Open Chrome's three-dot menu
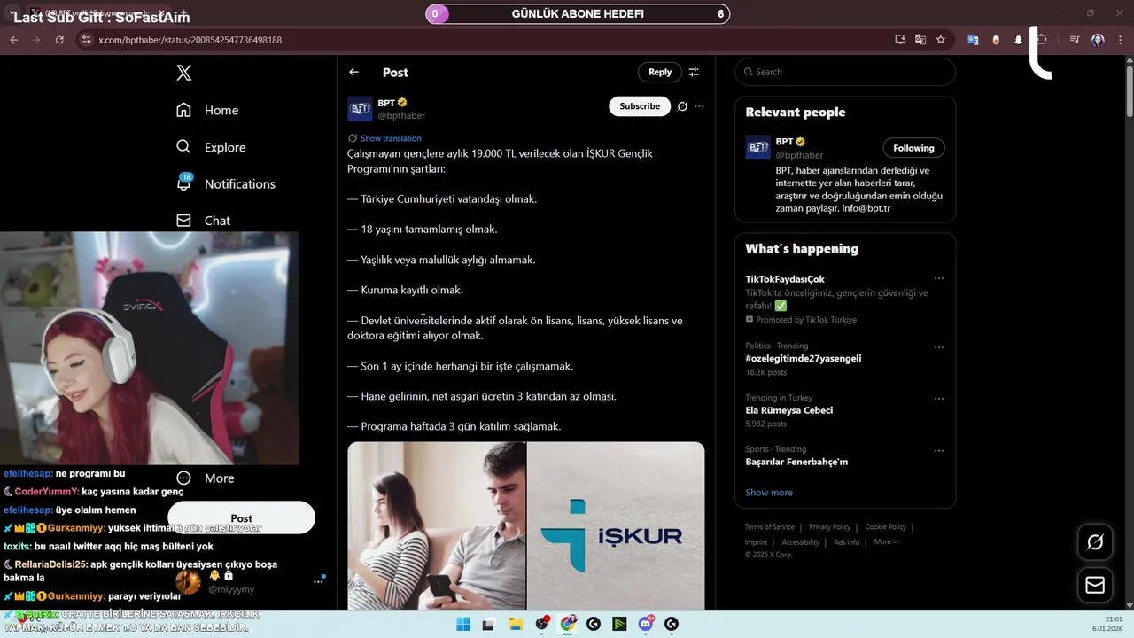The image size is (1134, 638). click(x=1118, y=40)
